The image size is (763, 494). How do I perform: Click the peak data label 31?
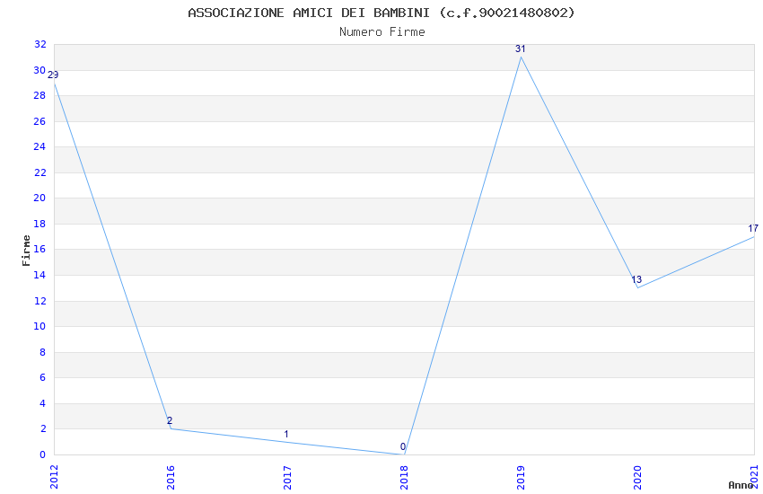520,49
